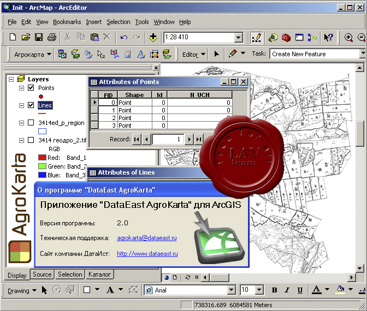
Task: Add Data with yellow plus icon
Action: [153, 37]
